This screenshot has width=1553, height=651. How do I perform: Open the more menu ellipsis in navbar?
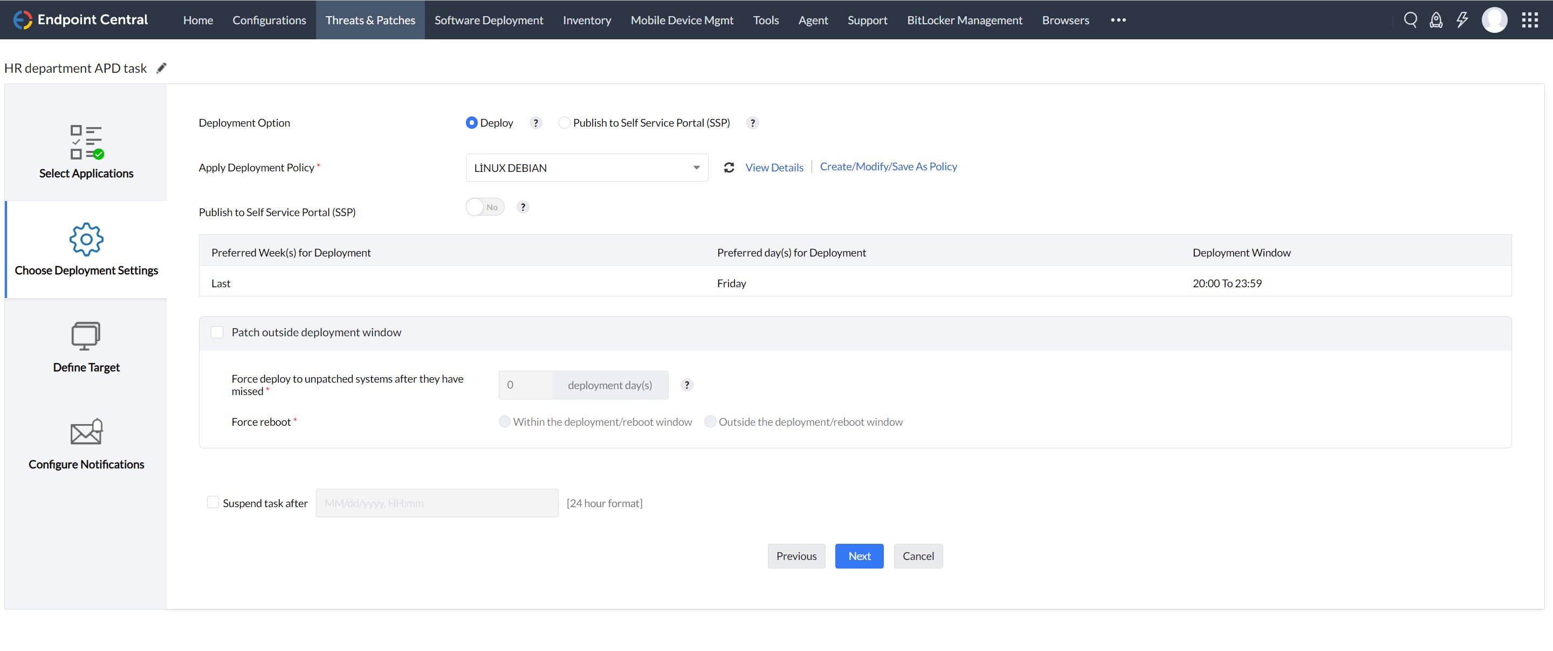(x=1118, y=20)
